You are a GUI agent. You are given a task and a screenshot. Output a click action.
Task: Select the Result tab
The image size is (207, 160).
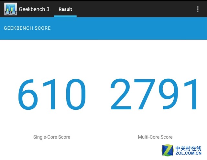click(x=65, y=9)
